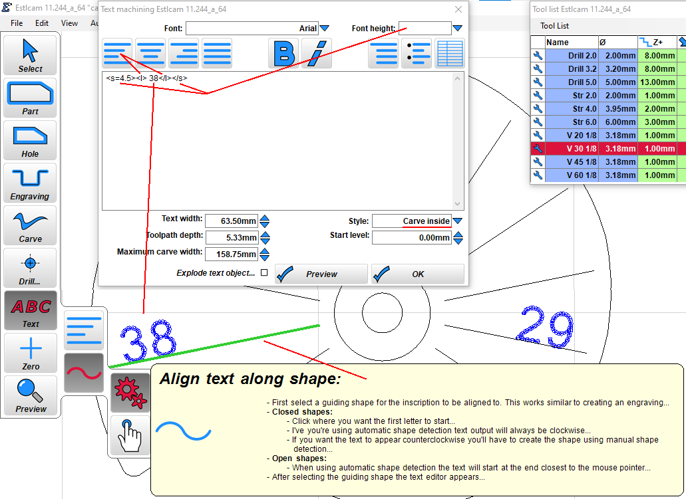
Task: Open the Edit menu
Action: (42, 23)
